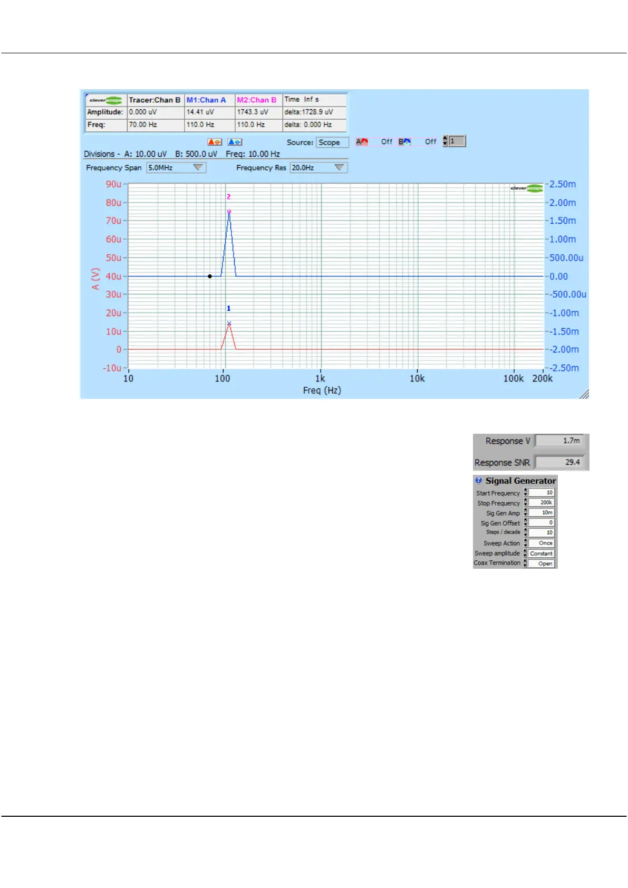Click the Tracer:Chan B column header

pyautogui.click(x=156, y=100)
